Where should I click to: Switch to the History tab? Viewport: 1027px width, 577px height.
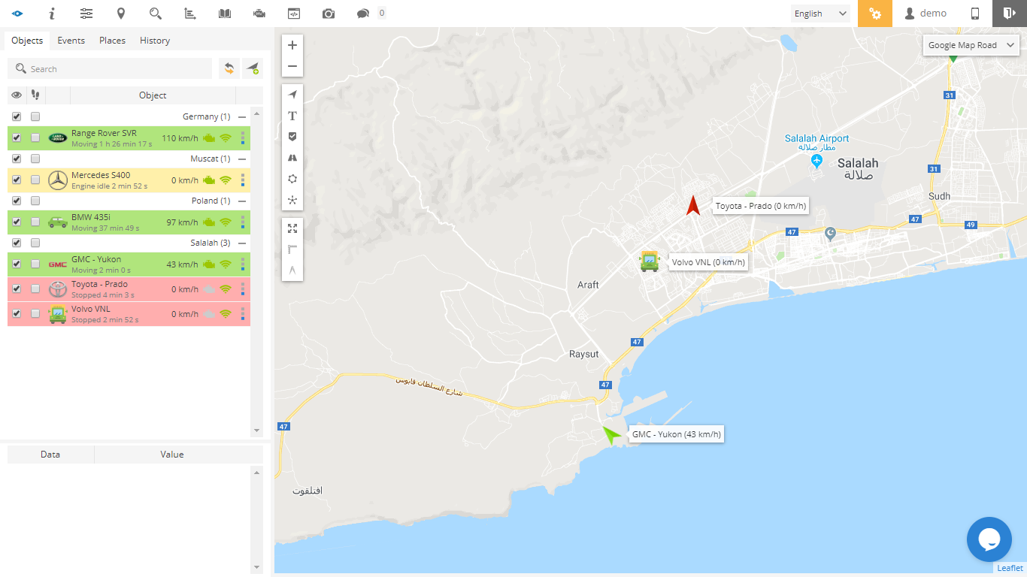(x=155, y=41)
